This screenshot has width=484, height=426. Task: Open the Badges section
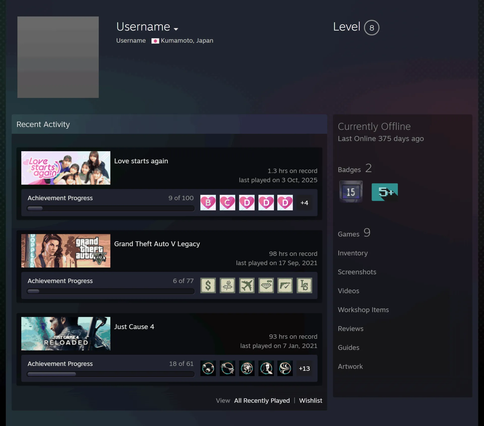coord(355,168)
